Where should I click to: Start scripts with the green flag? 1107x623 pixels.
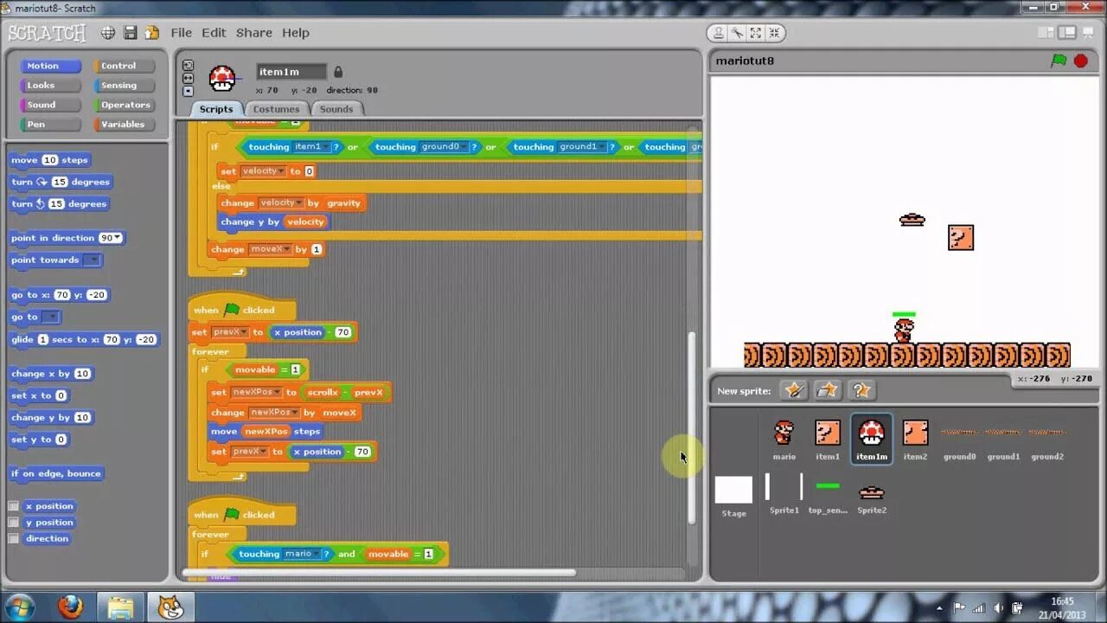pyautogui.click(x=1059, y=61)
